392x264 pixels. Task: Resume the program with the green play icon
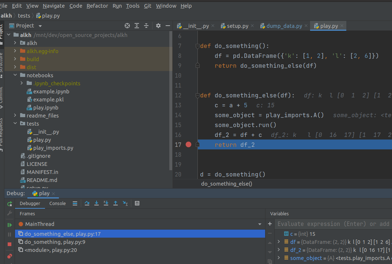10,224
